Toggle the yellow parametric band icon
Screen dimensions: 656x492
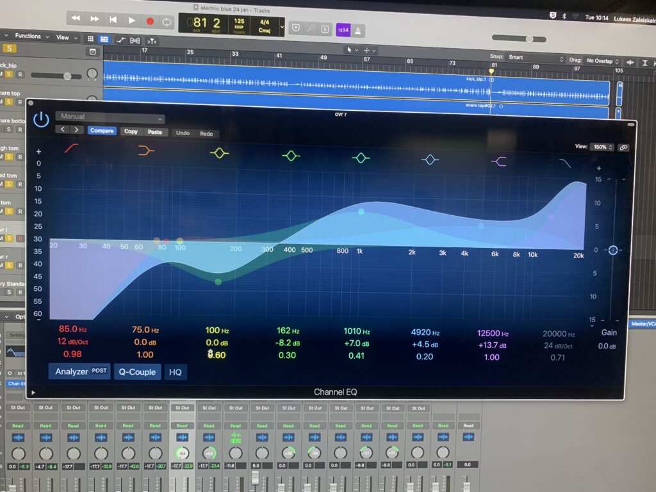[219, 152]
